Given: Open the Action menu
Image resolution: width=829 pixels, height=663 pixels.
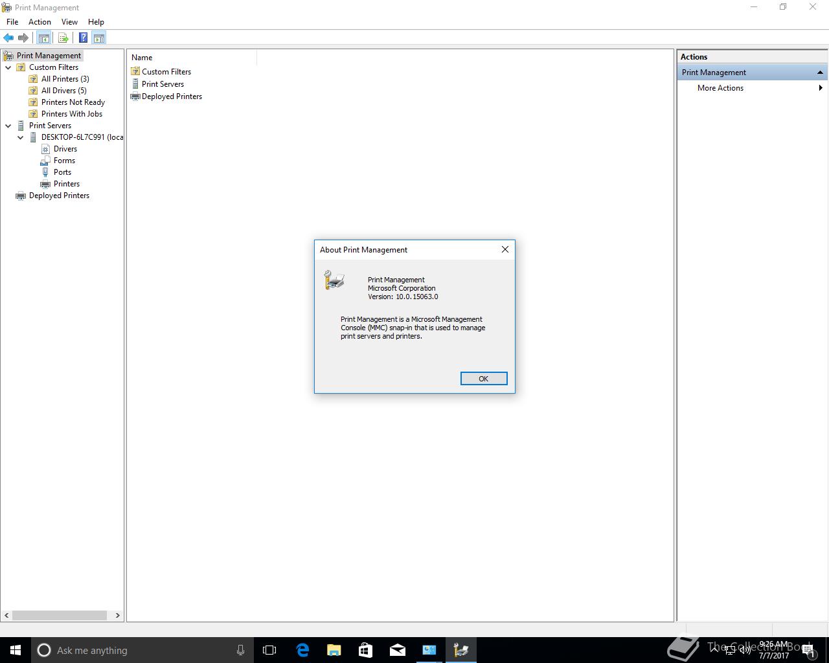Looking at the screenshot, I should 40,22.
